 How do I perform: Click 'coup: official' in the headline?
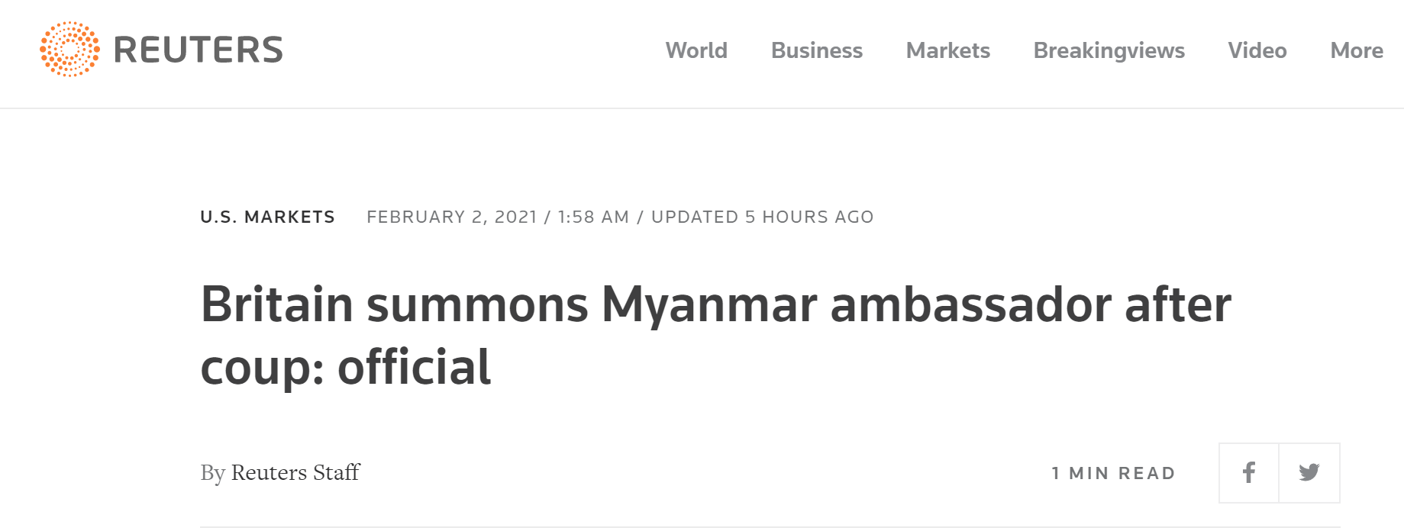point(345,368)
